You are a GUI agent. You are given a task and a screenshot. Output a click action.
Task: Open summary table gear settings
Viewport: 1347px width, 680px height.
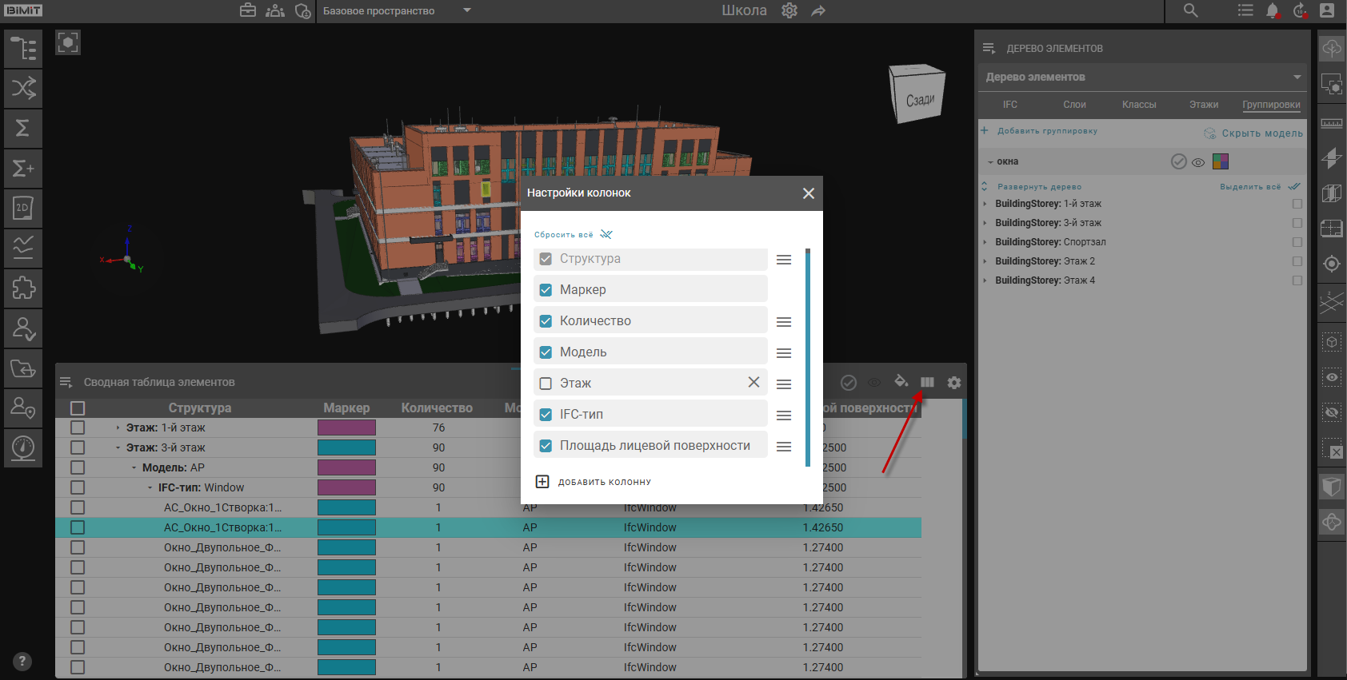[954, 383]
